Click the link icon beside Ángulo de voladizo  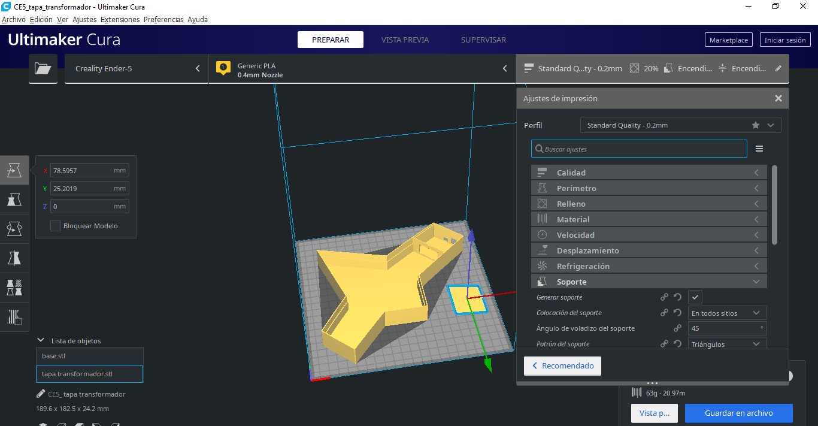[x=677, y=328]
